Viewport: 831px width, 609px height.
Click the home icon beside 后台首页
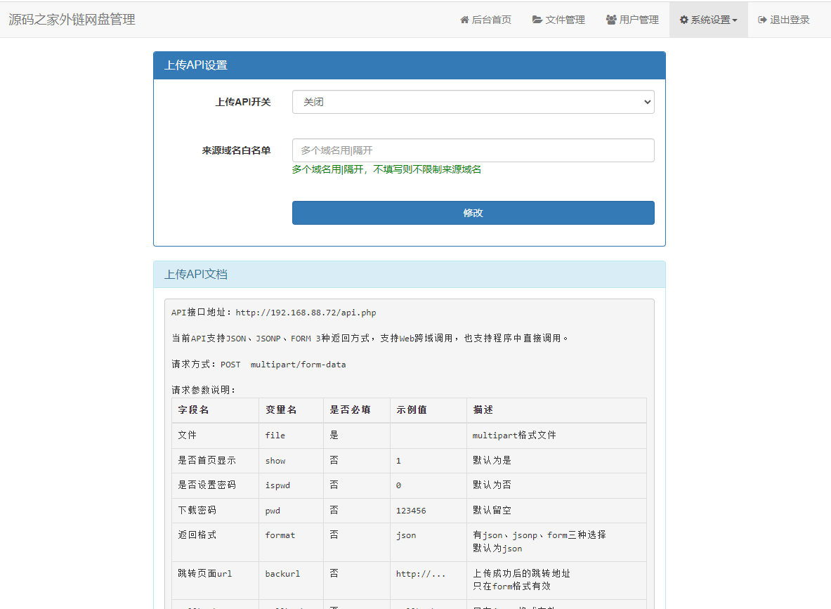pos(464,20)
